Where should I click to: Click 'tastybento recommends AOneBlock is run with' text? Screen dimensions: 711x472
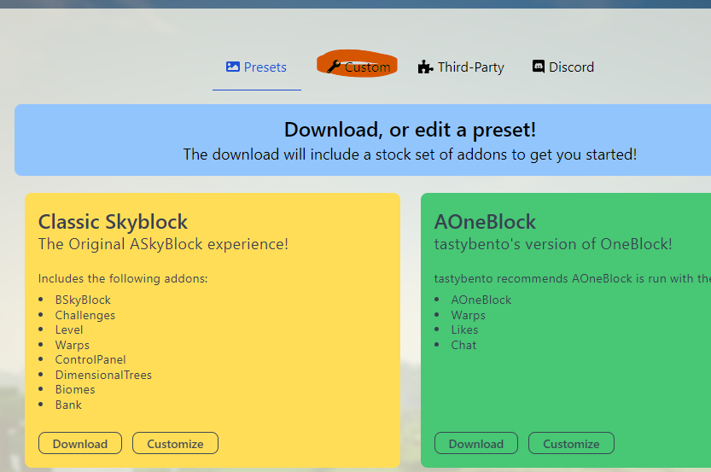point(572,278)
